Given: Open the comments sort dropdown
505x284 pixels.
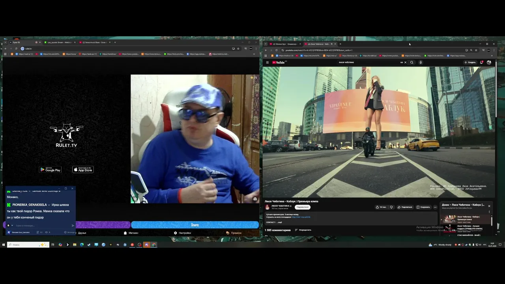Looking at the screenshot, I should 303,230.
